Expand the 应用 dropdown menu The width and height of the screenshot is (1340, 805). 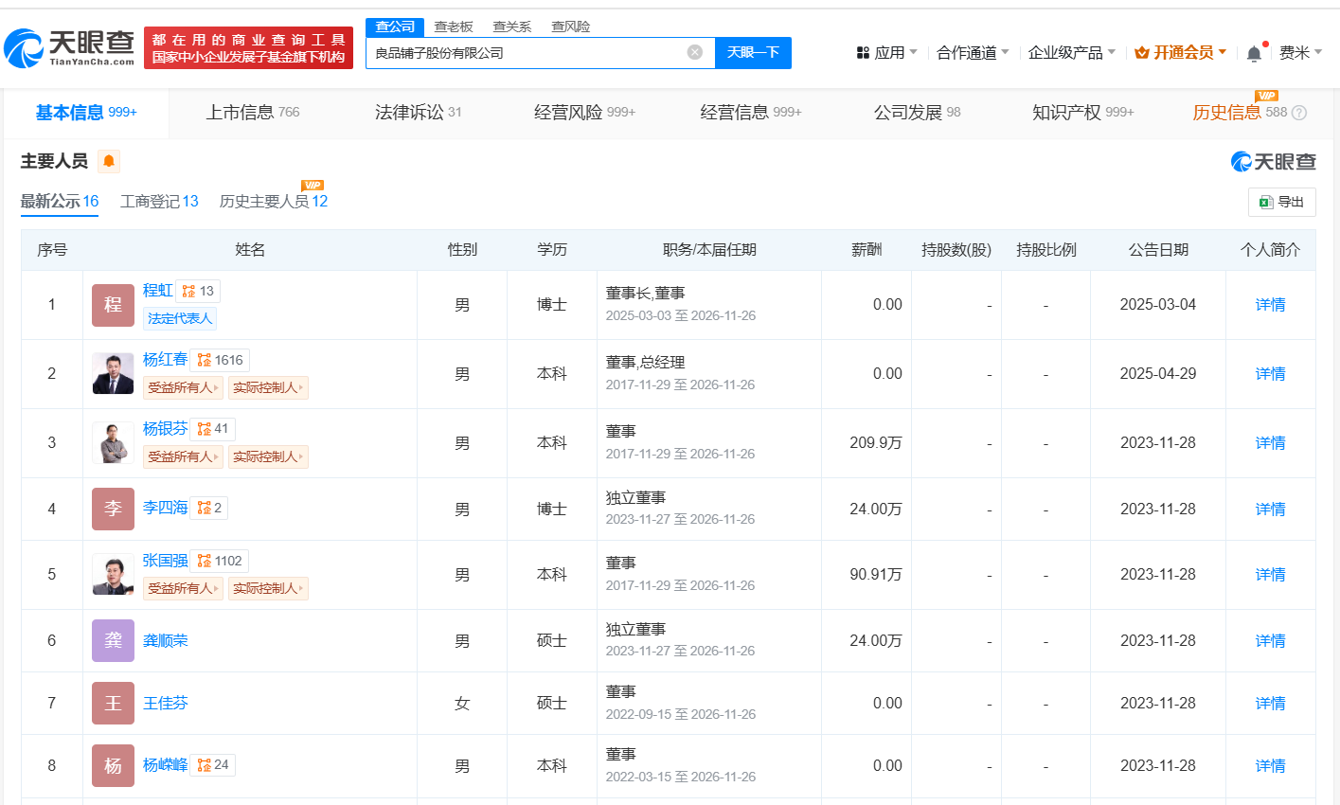click(x=887, y=53)
